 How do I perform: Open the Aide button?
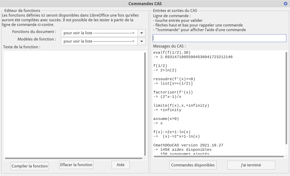pyautogui.click(x=120, y=165)
